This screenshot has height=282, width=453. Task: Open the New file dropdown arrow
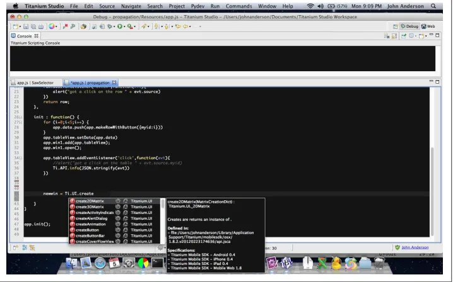click(20, 27)
